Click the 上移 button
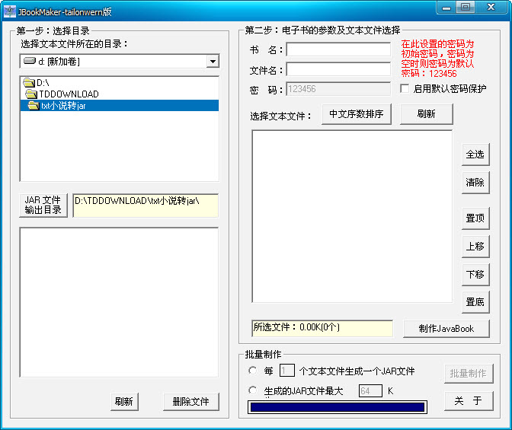512x430 pixels. click(475, 247)
